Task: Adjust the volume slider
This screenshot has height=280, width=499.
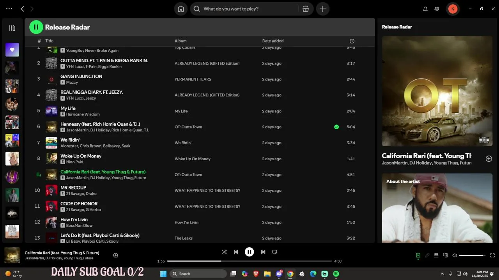Action: tap(472, 255)
